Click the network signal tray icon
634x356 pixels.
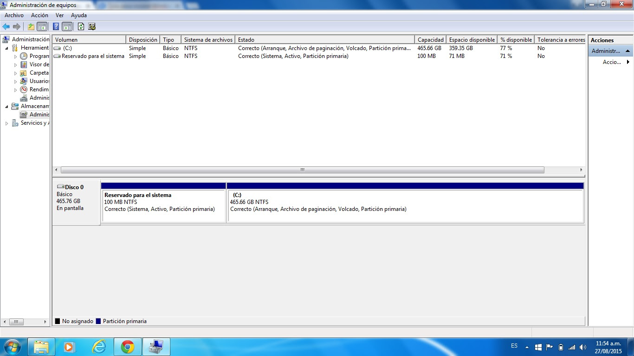coord(572,347)
